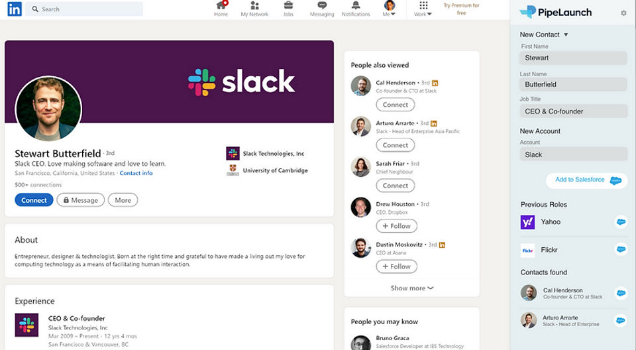
Task: Expand the Work apps dropdown
Action: (x=423, y=9)
